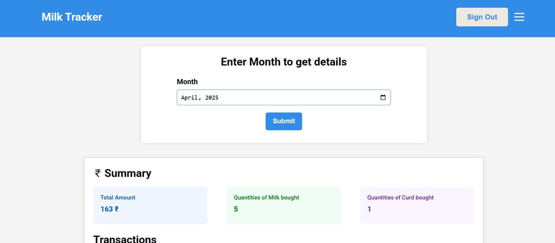
Task: Select the Quantities of Milk bought label
Action: pyautogui.click(x=266, y=197)
